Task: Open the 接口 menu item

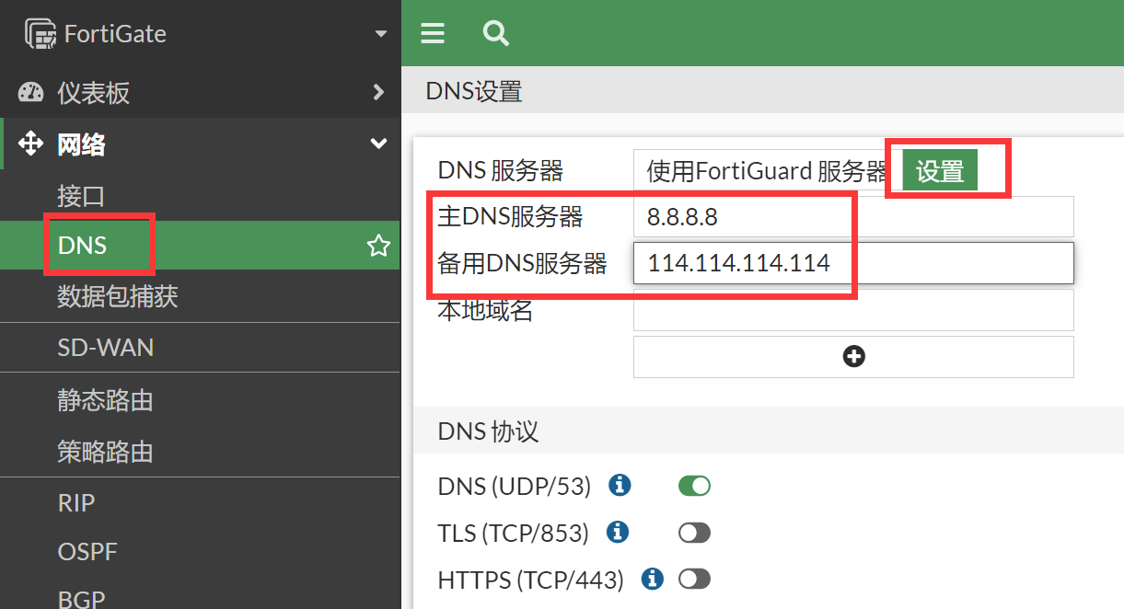Action: coord(81,195)
